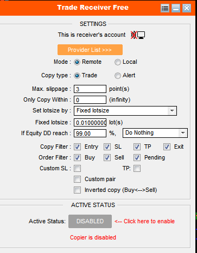197x253 pixels.
Task: Minimize the Trade Receiver Free panel
Action: click(x=176, y=8)
